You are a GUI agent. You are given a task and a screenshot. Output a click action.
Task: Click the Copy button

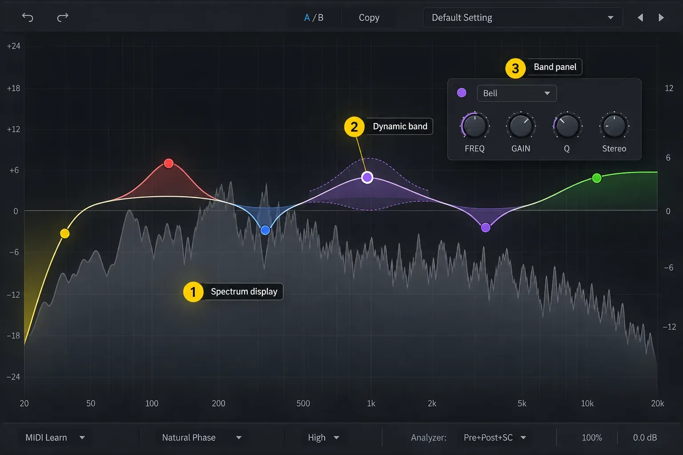(369, 18)
